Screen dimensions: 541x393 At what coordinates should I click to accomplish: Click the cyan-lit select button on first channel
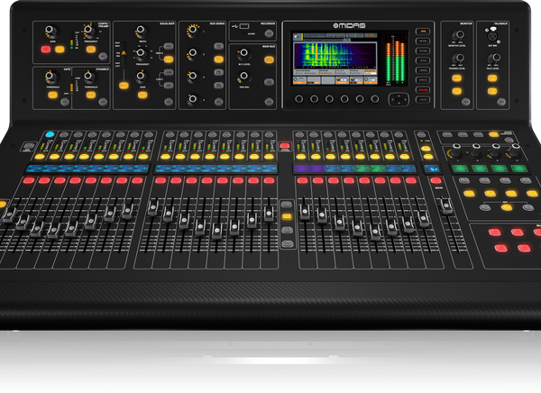50,134
